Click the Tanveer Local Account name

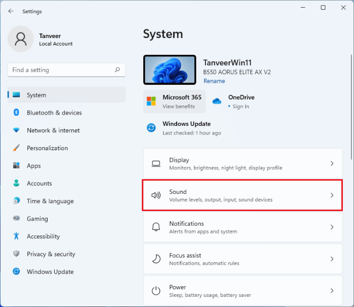(56, 40)
